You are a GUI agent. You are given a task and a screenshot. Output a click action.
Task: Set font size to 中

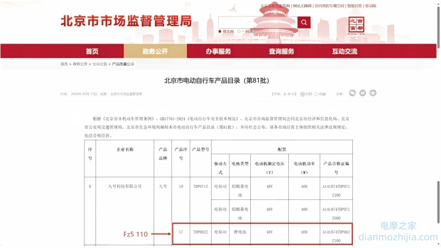tap(289, 94)
